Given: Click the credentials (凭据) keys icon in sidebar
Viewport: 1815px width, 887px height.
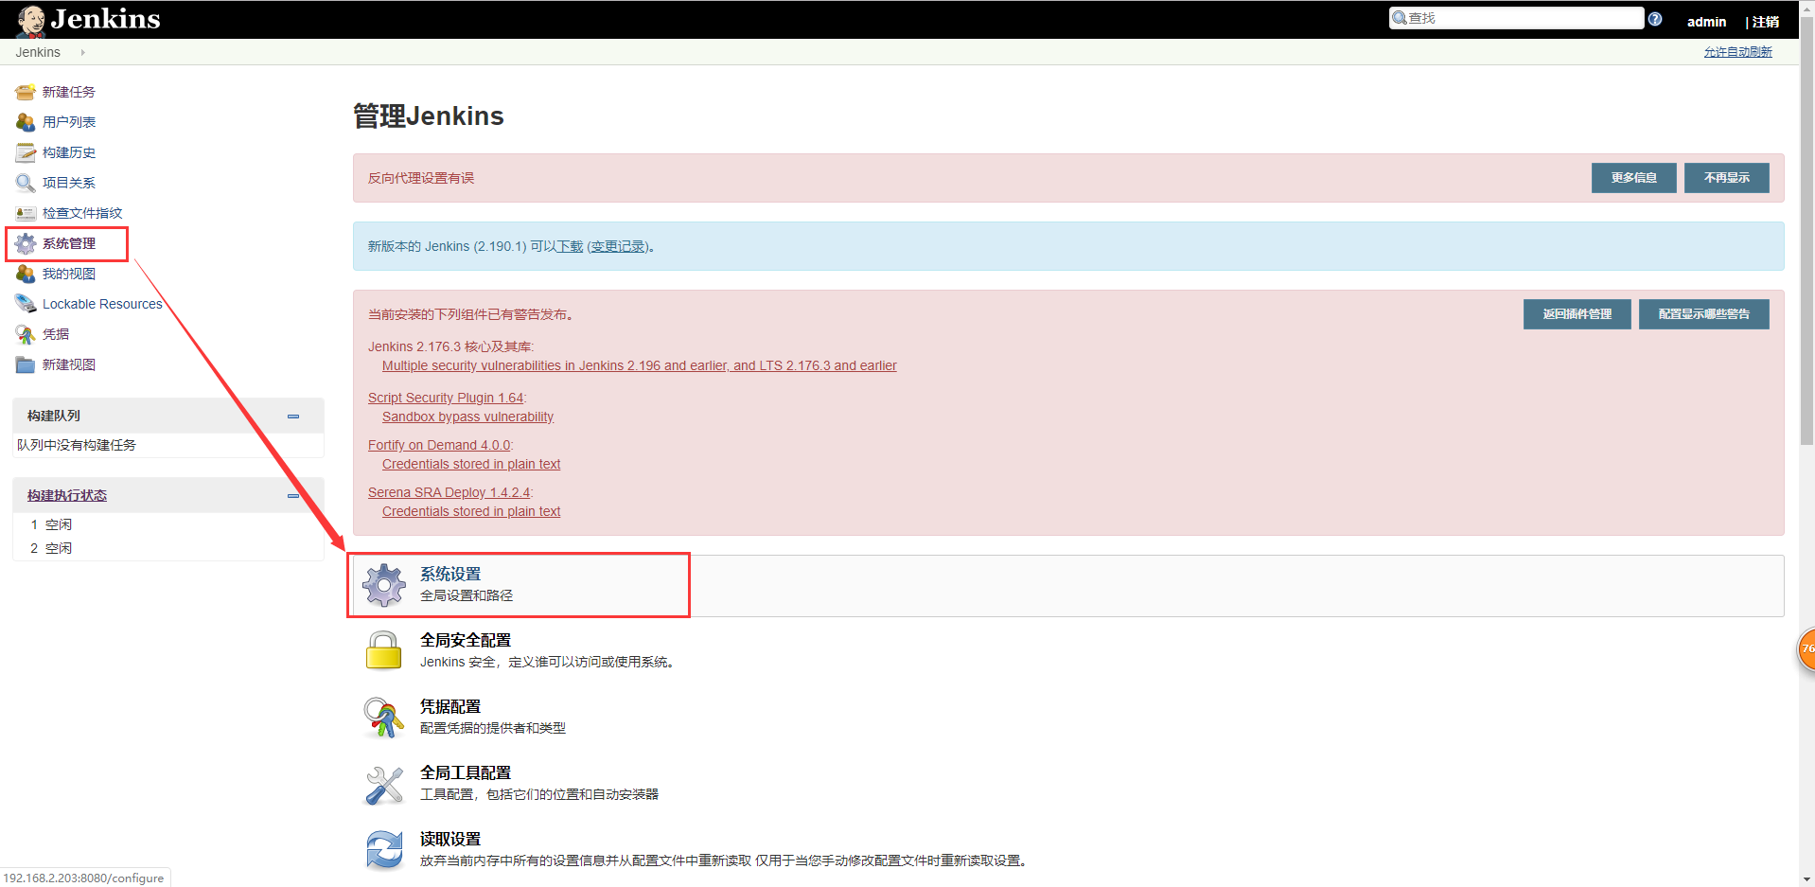Looking at the screenshot, I should point(26,334).
